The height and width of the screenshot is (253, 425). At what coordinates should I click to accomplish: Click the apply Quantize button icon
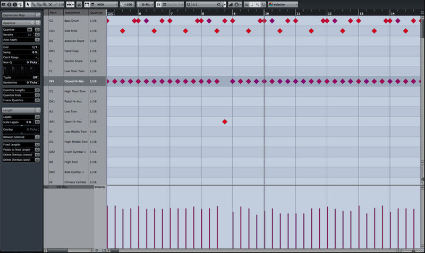[37, 30]
